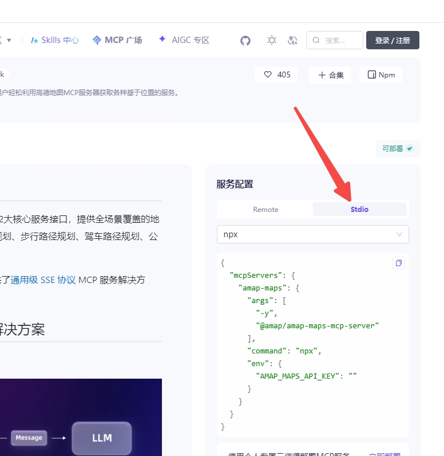Switch to the Remote tab

(x=265, y=210)
